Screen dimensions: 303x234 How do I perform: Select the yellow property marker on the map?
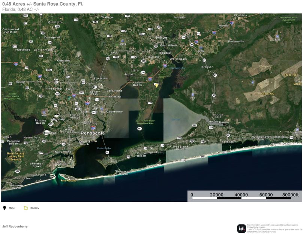pyautogui.click(x=156, y=85)
